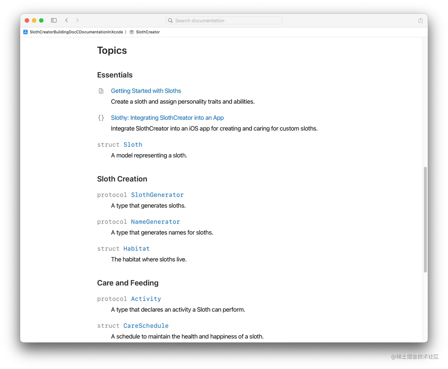The image size is (448, 369).
Task: Go back with the left chevron
Action: 67,20
